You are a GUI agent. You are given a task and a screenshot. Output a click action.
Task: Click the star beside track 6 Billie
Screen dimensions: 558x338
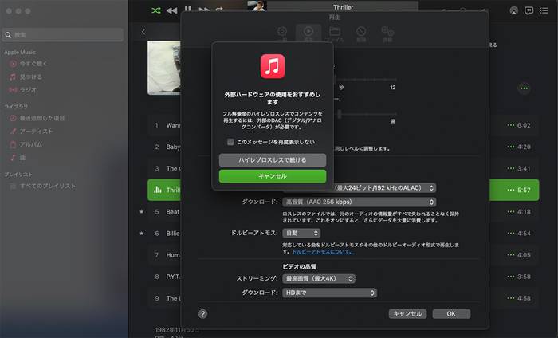(x=142, y=234)
